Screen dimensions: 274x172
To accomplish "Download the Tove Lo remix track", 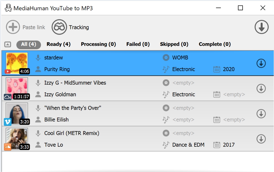I will tap(261, 139).
